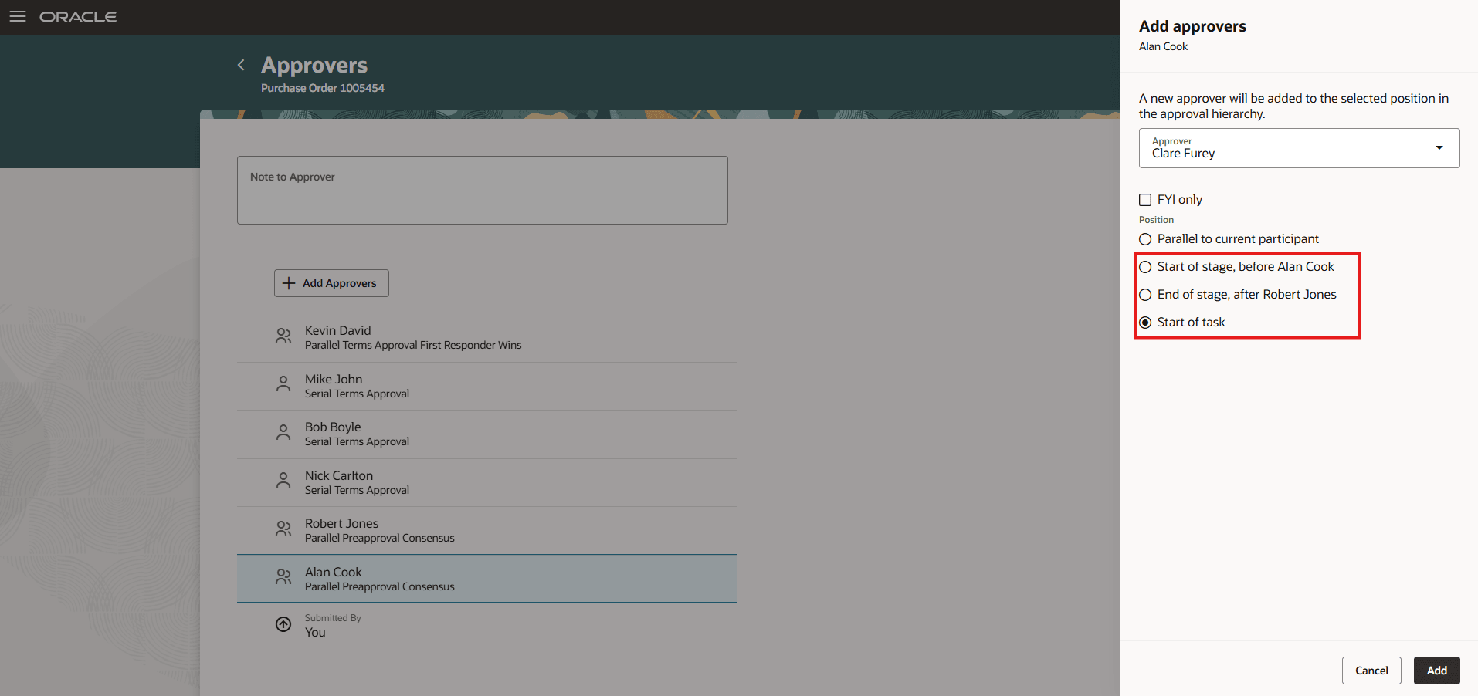The width and height of the screenshot is (1478, 696).
Task: Open the navigation hamburger menu
Action: tap(17, 16)
